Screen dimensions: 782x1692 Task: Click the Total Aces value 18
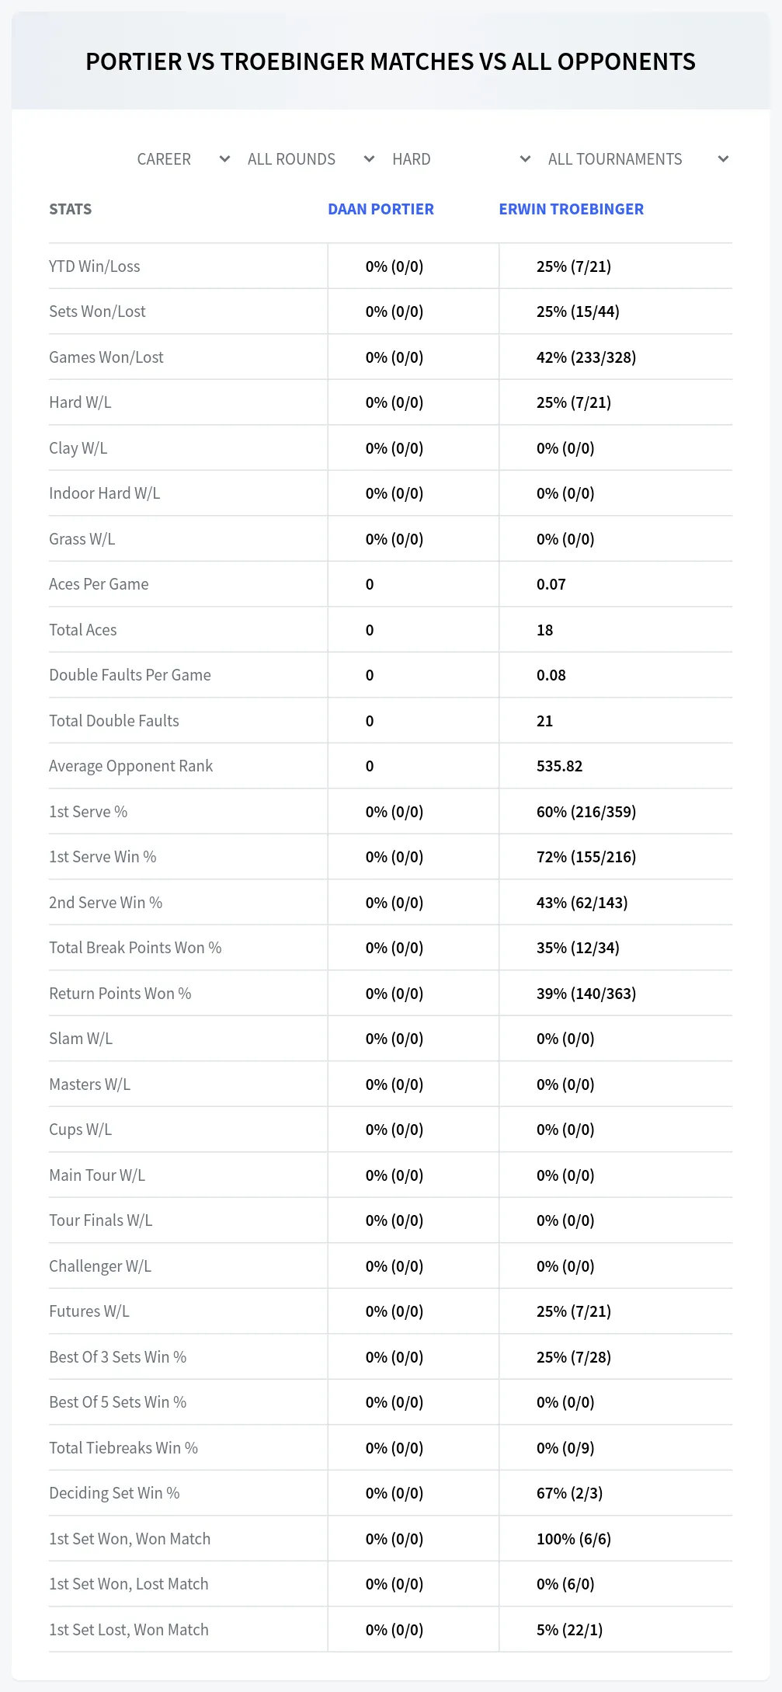[x=545, y=630]
